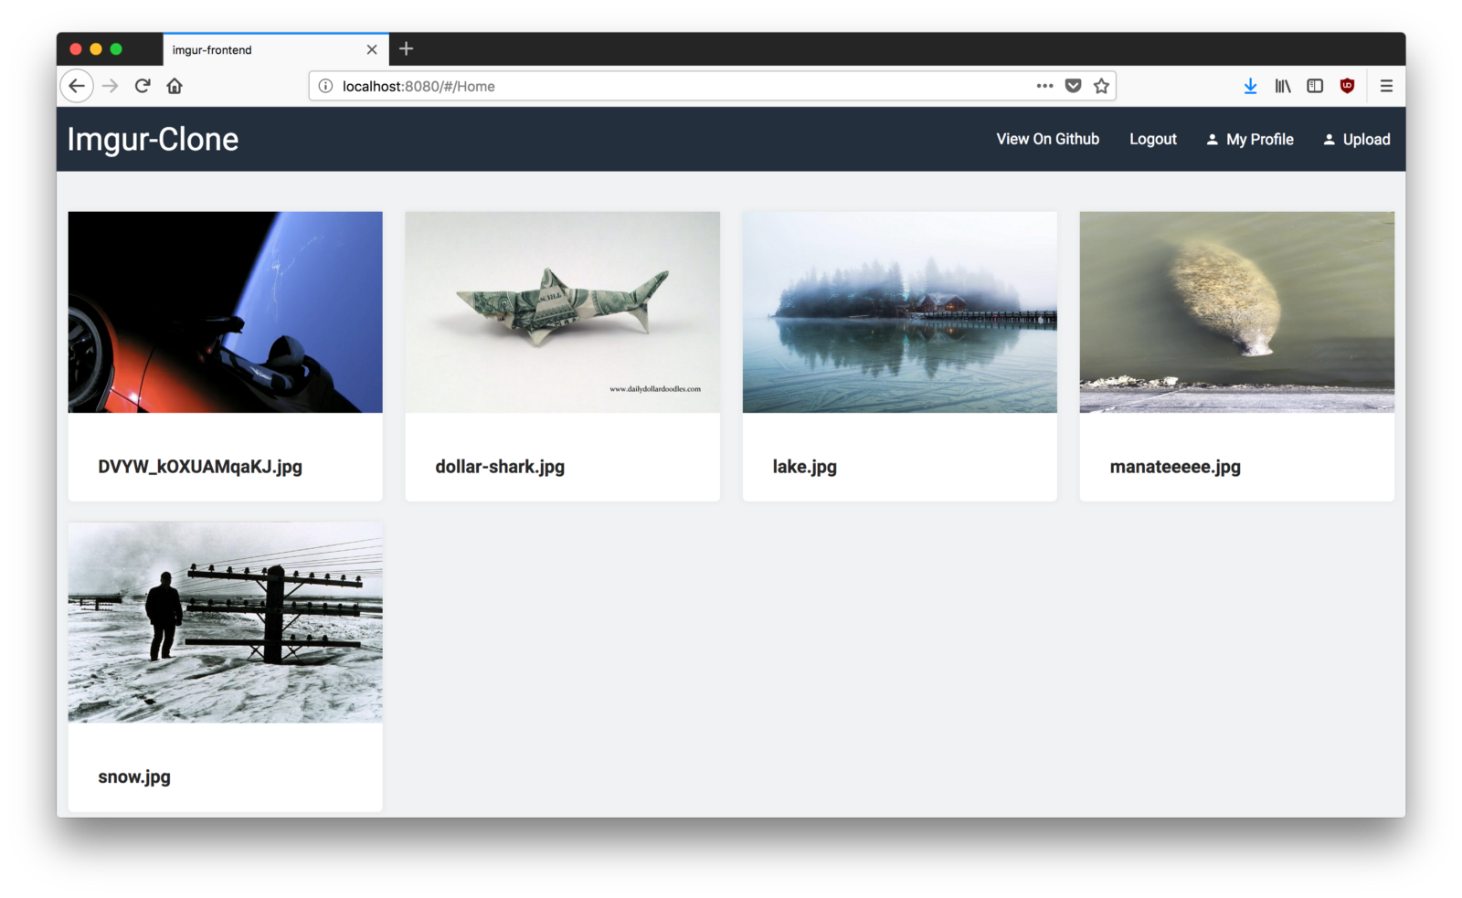1462x898 pixels.
Task: Save page to Pocket icon
Action: (1074, 86)
